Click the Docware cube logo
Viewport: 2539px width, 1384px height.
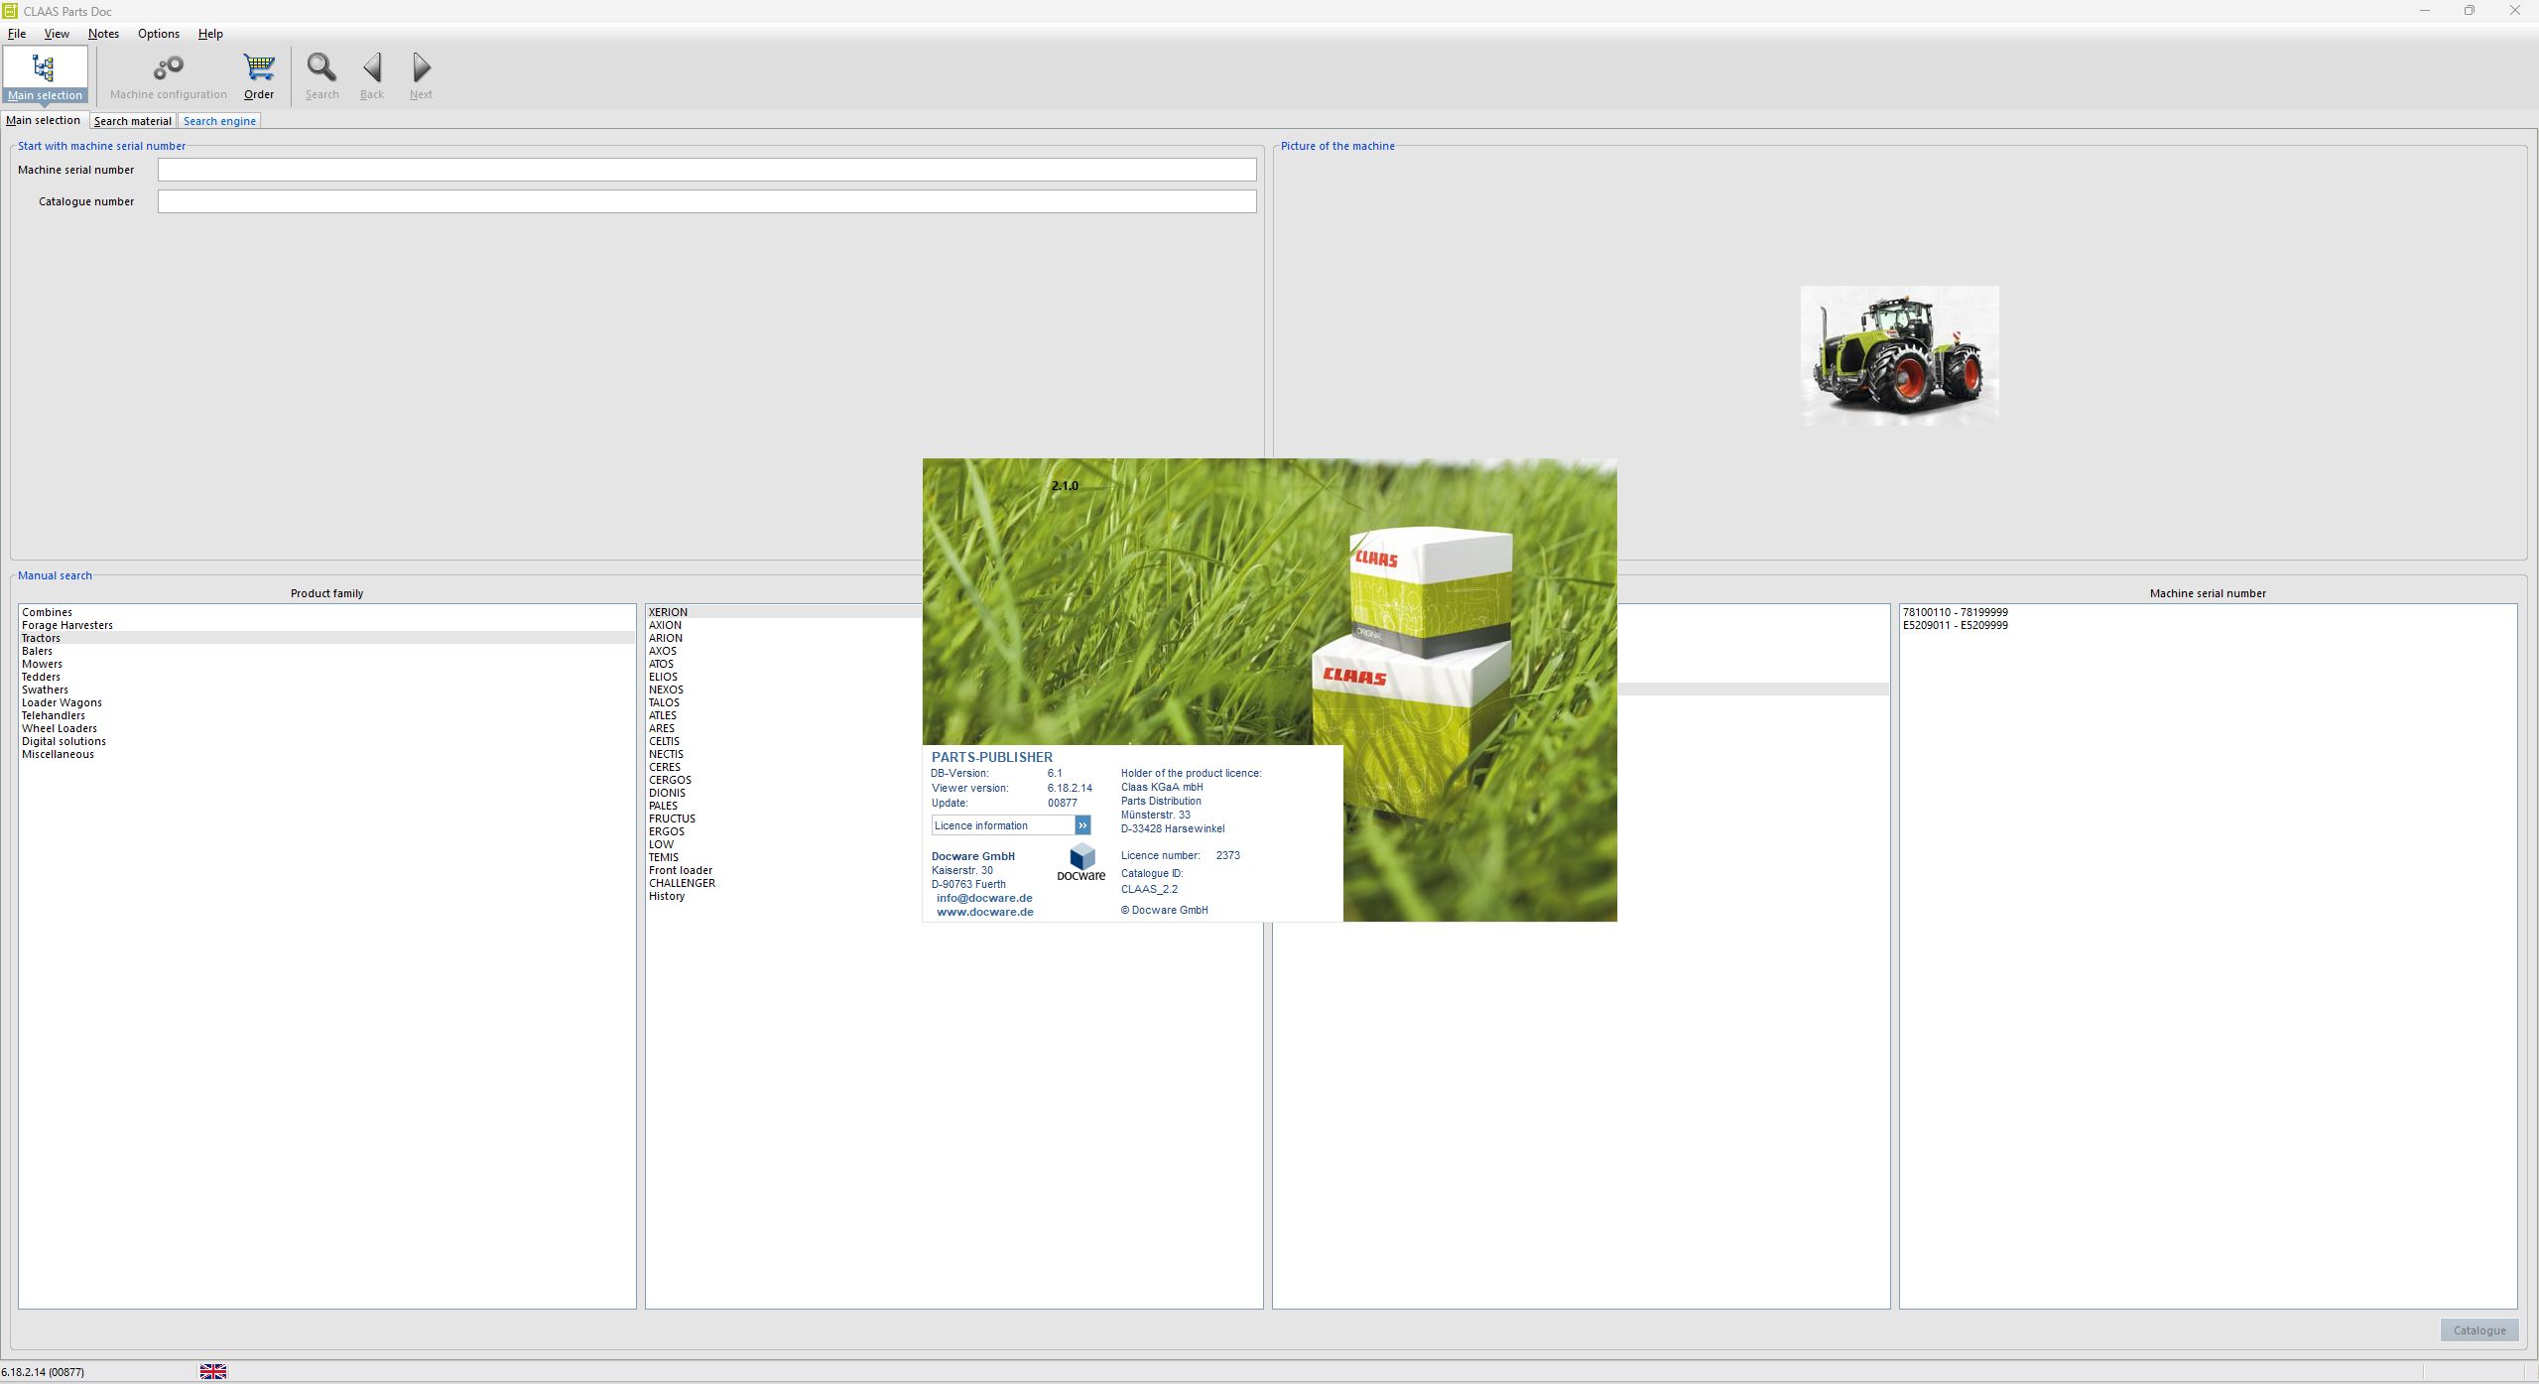coord(1081,857)
